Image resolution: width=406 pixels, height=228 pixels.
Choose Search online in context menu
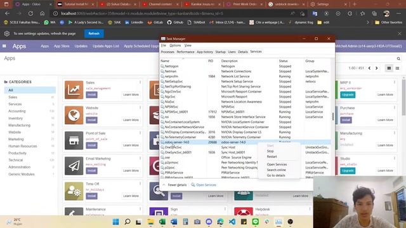[277, 170]
